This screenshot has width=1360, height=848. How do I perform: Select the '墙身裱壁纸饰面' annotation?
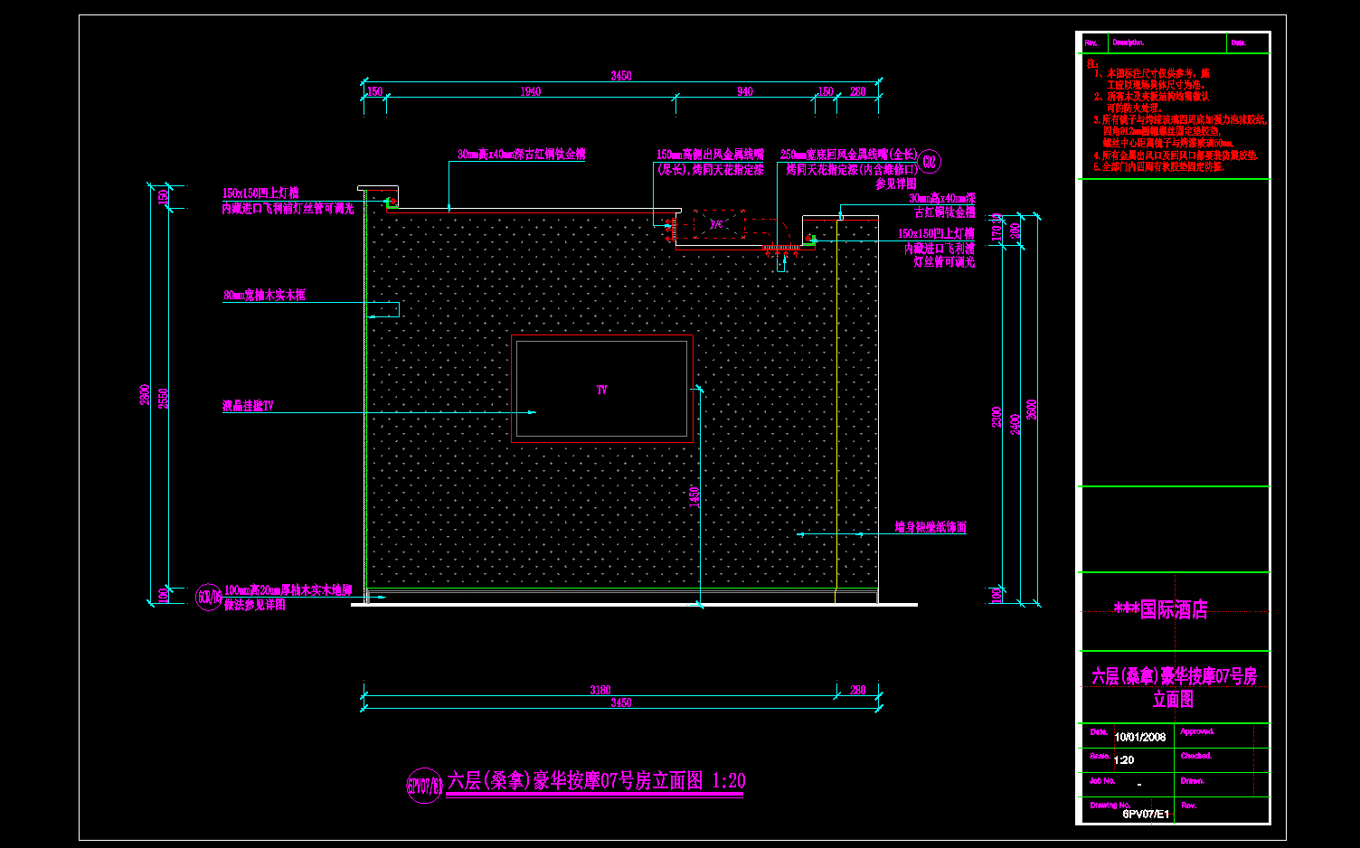pos(930,527)
